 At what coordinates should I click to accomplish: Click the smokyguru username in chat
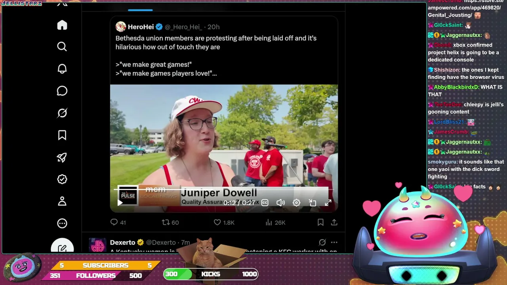pos(442,162)
